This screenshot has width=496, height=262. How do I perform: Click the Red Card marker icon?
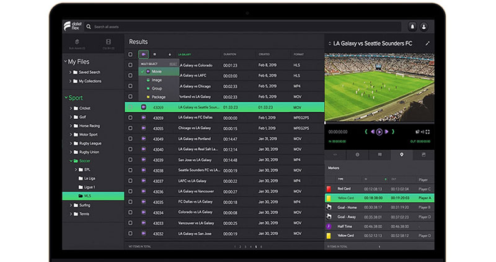(x=329, y=188)
